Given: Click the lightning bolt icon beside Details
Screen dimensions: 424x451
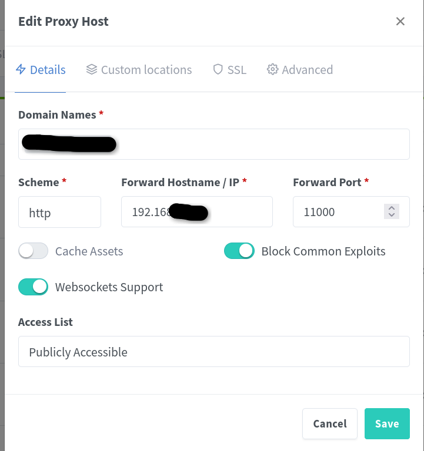Looking at the screenshot, I should tap(21, 70).
